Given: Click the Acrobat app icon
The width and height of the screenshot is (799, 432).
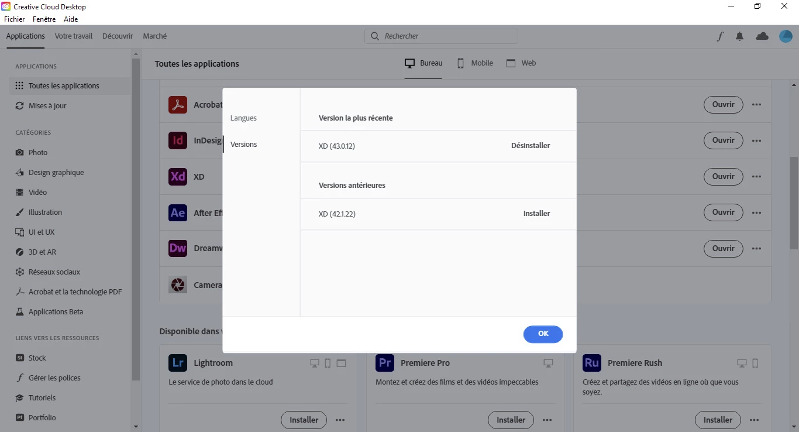Looking at the screenshot, I should [x=178, y=105].
